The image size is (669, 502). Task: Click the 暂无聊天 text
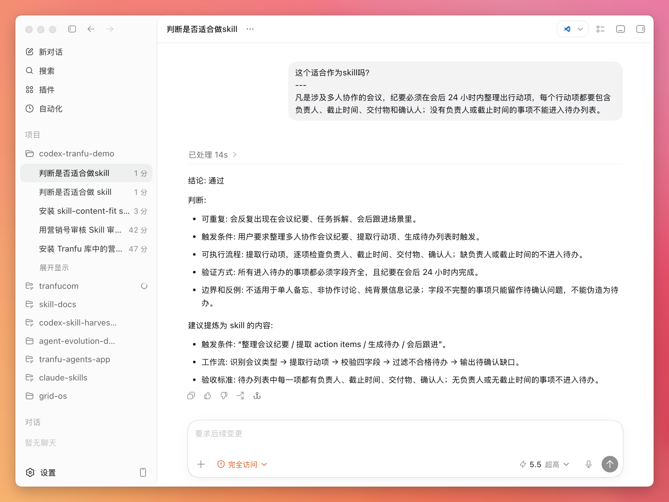pyautogui.click(x=40, y=443)
